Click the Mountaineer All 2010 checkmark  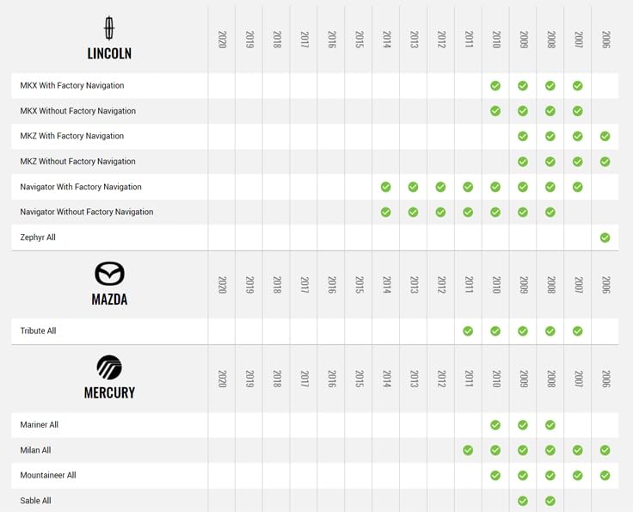click(495, 476)
